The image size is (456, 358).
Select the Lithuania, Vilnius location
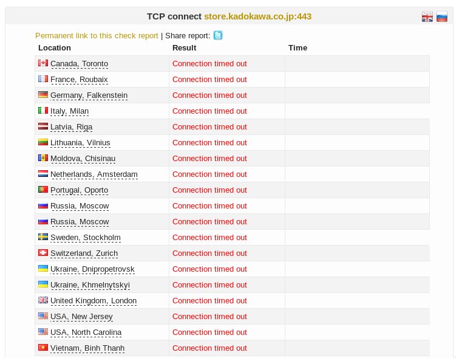point(80,143)
